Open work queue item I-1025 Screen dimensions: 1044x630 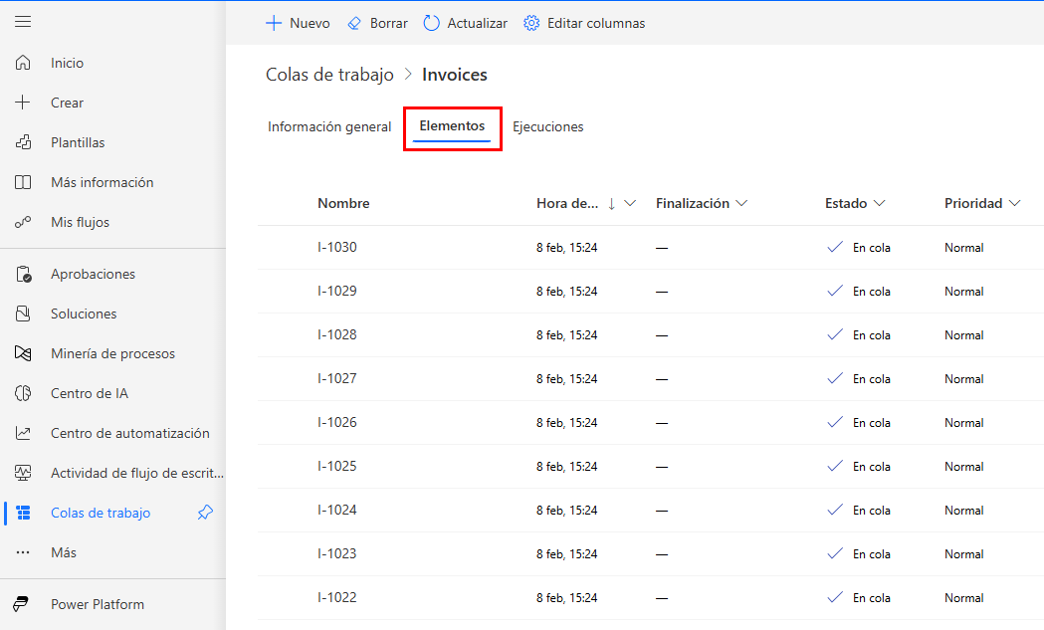point(337,466)
